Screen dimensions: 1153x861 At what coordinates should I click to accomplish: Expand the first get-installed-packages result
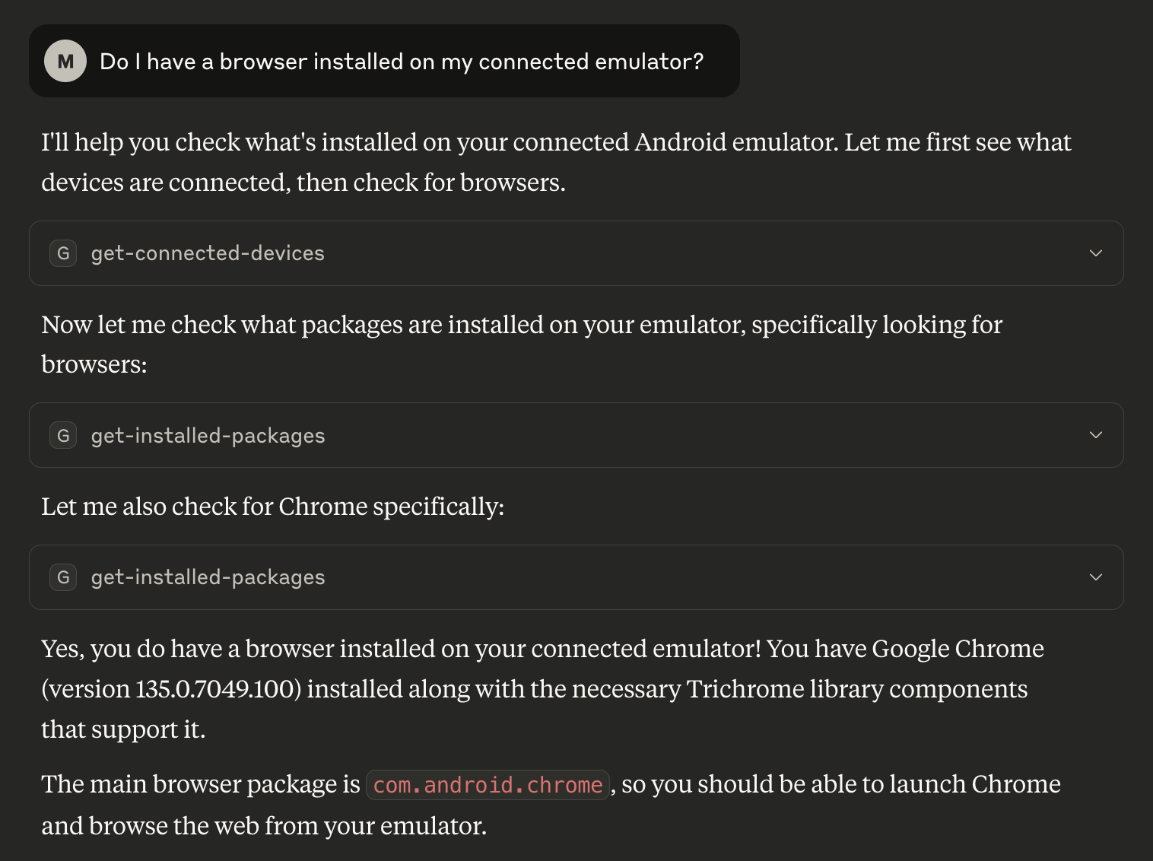[1095, 435]
